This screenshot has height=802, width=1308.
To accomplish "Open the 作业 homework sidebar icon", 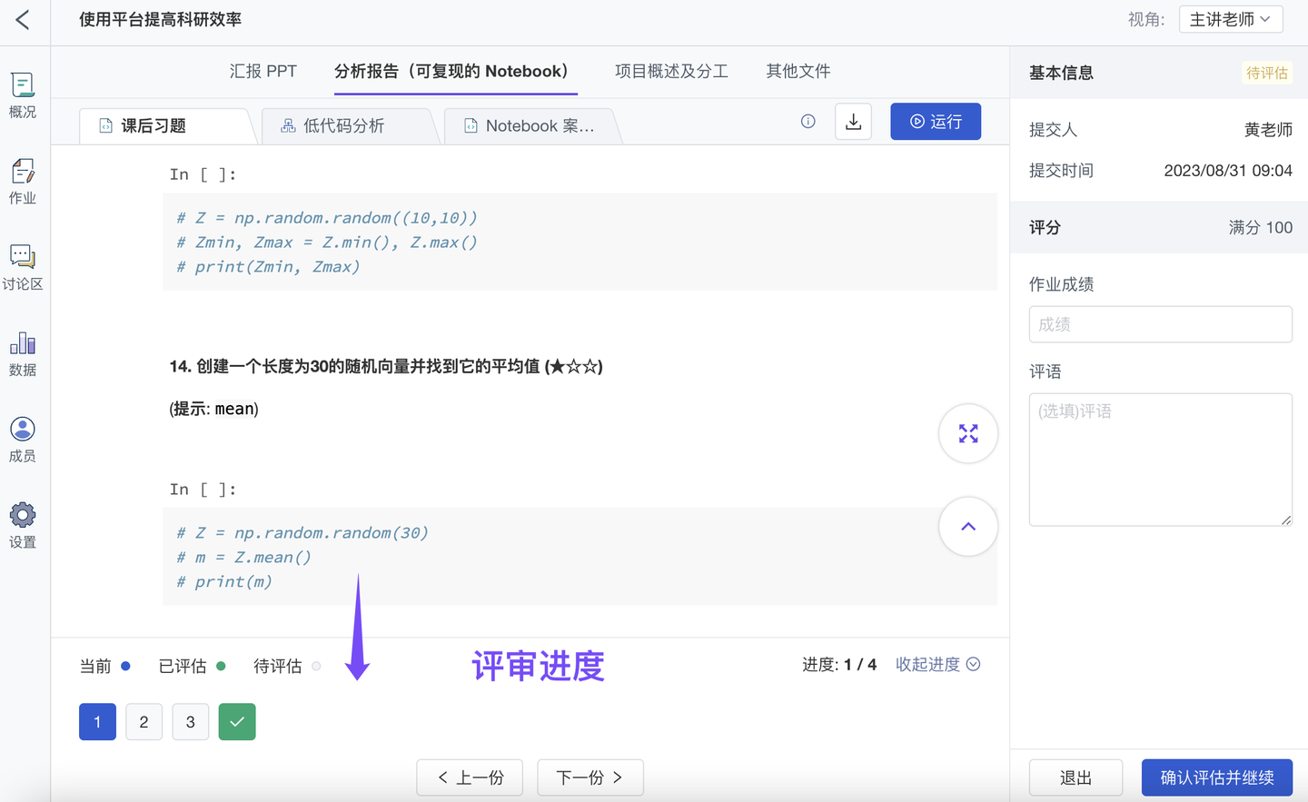I will point(23,182).
